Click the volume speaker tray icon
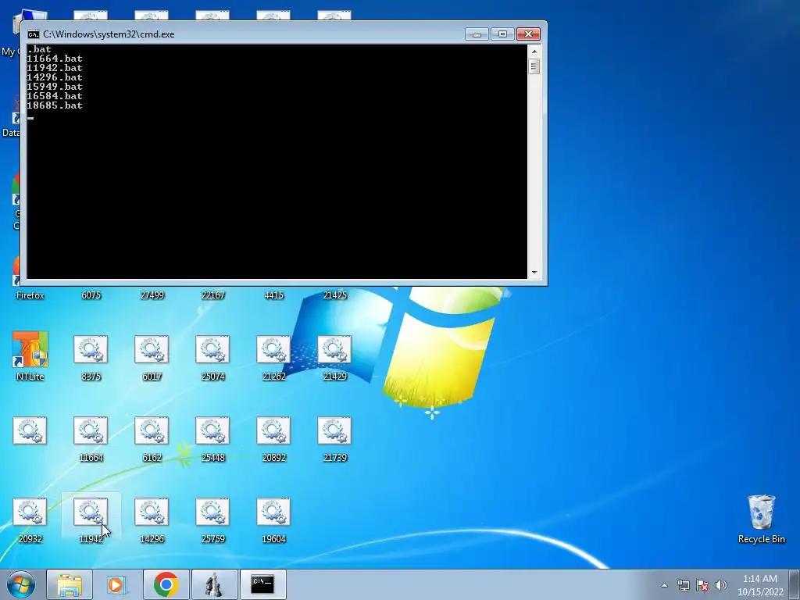Screen dimensions: 800x600 coord(721,585)
